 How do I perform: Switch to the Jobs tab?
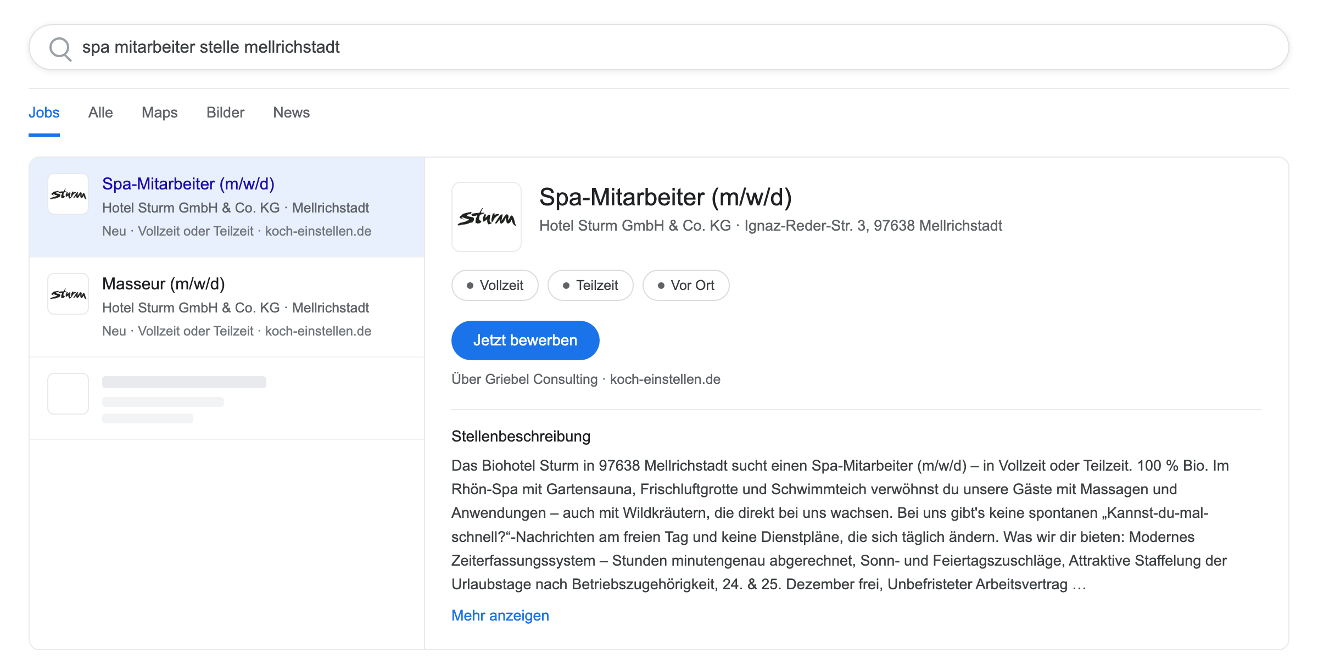click(x=44, y=113)
